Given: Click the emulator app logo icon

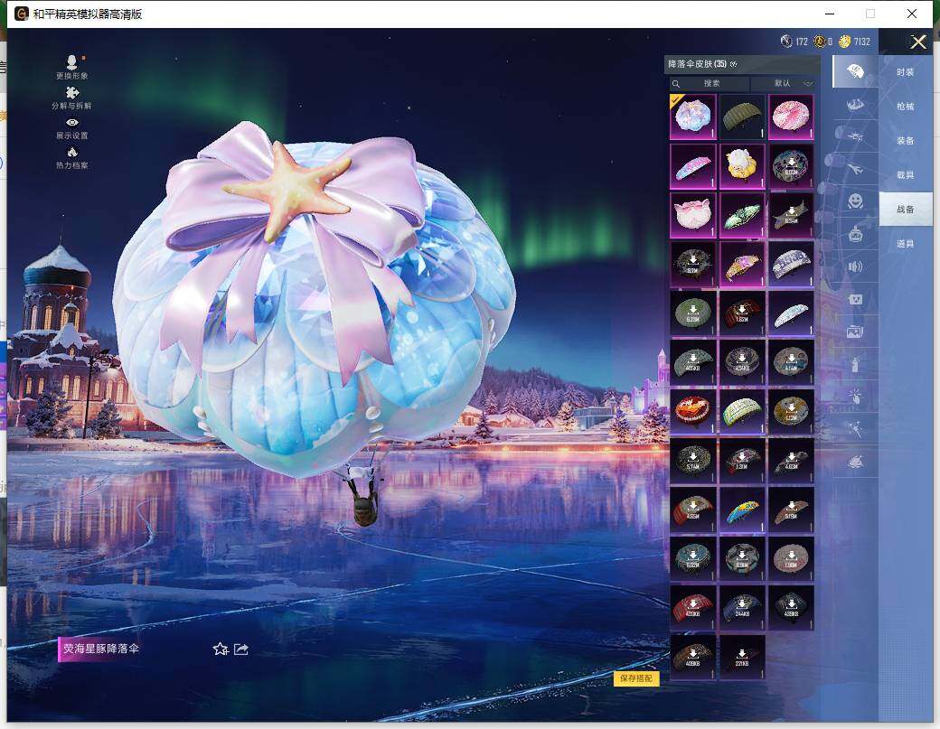Looking at the screenshot, I should [x=22, y=14].
